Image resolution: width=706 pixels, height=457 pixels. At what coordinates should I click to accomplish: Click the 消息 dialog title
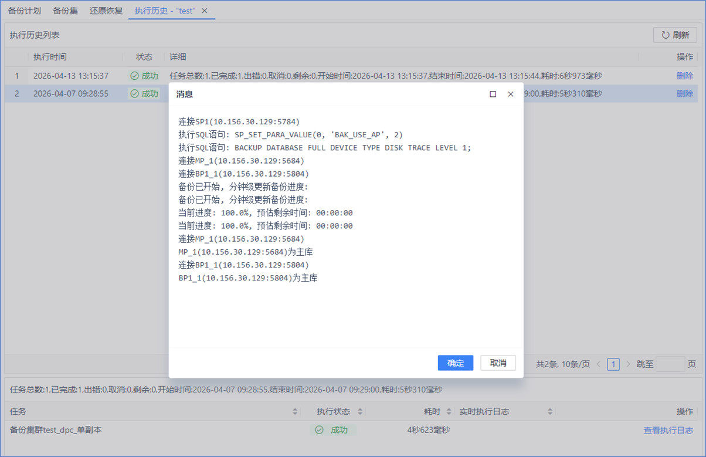tap(185, 94)
